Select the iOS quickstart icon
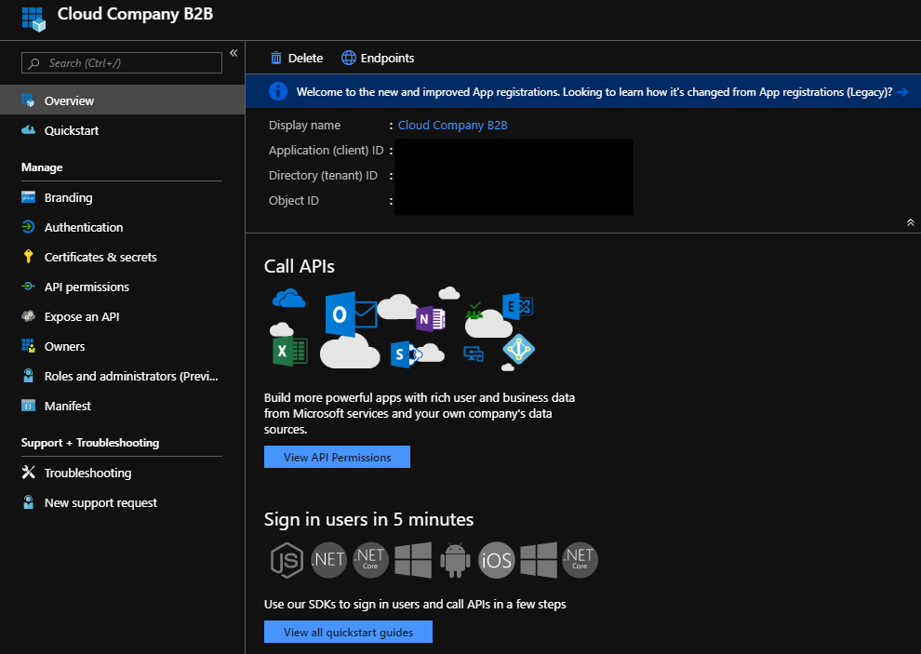Viewport: 921px width, 654px height. pos(496,560)
